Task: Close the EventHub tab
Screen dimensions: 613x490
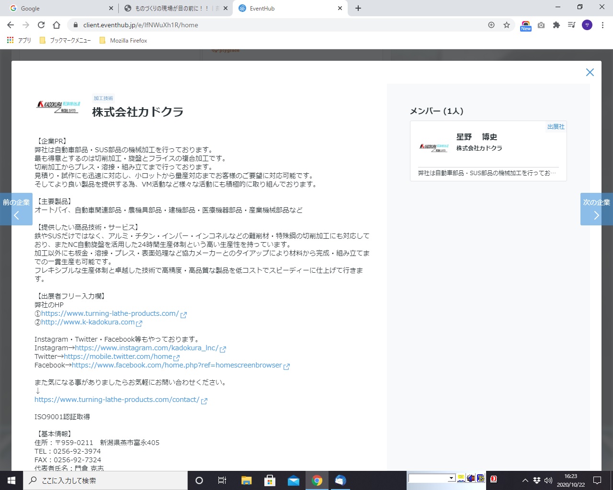Action: click(x=340, y=8)
